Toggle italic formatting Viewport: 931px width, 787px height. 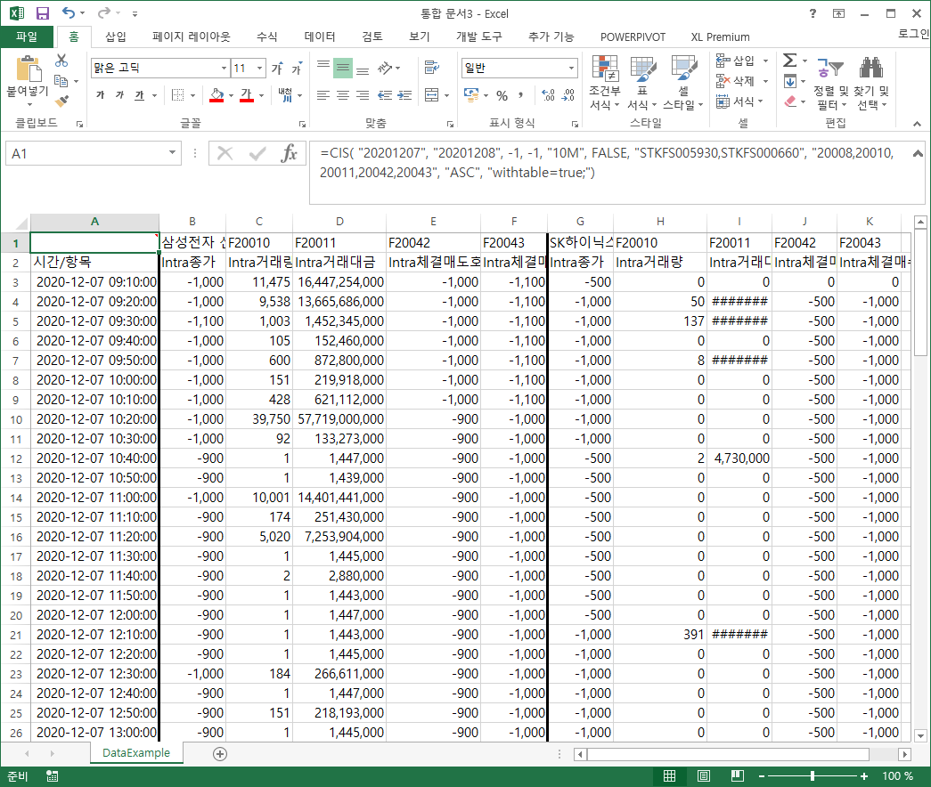[119, 95]
